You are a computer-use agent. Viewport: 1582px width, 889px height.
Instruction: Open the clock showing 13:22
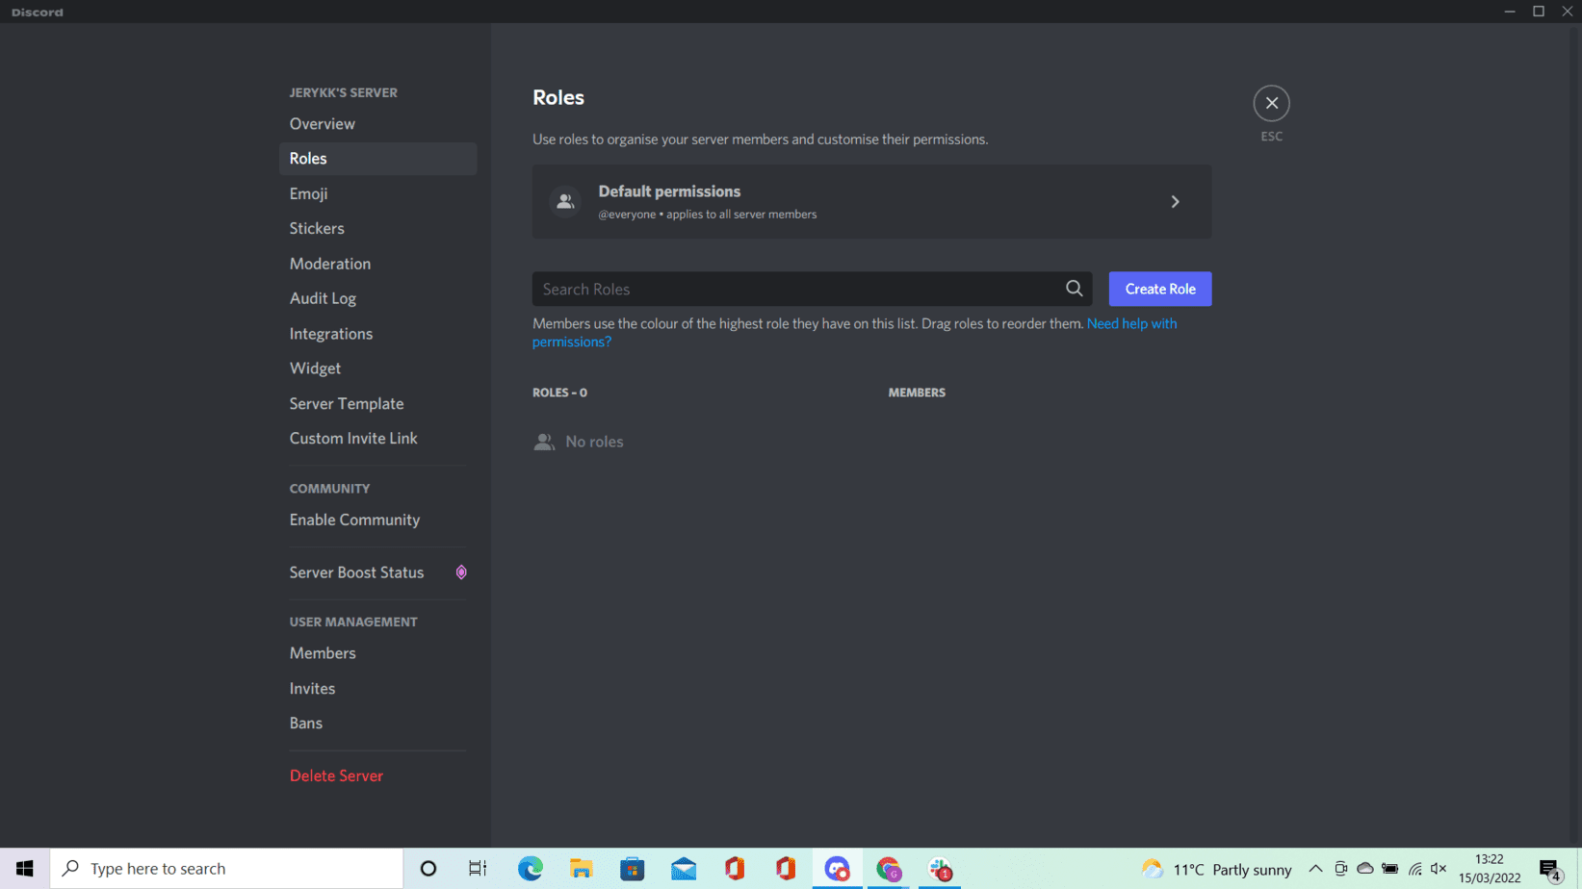point(1490,869)
